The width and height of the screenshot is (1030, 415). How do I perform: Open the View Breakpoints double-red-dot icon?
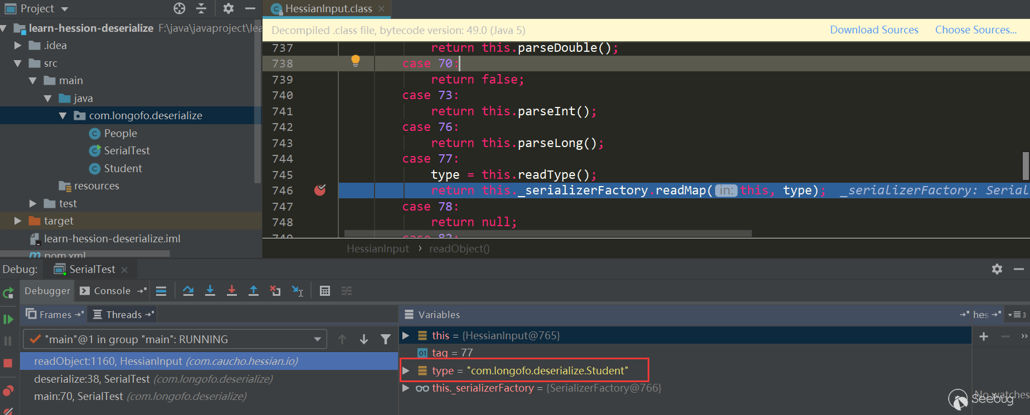coord(8,390)
